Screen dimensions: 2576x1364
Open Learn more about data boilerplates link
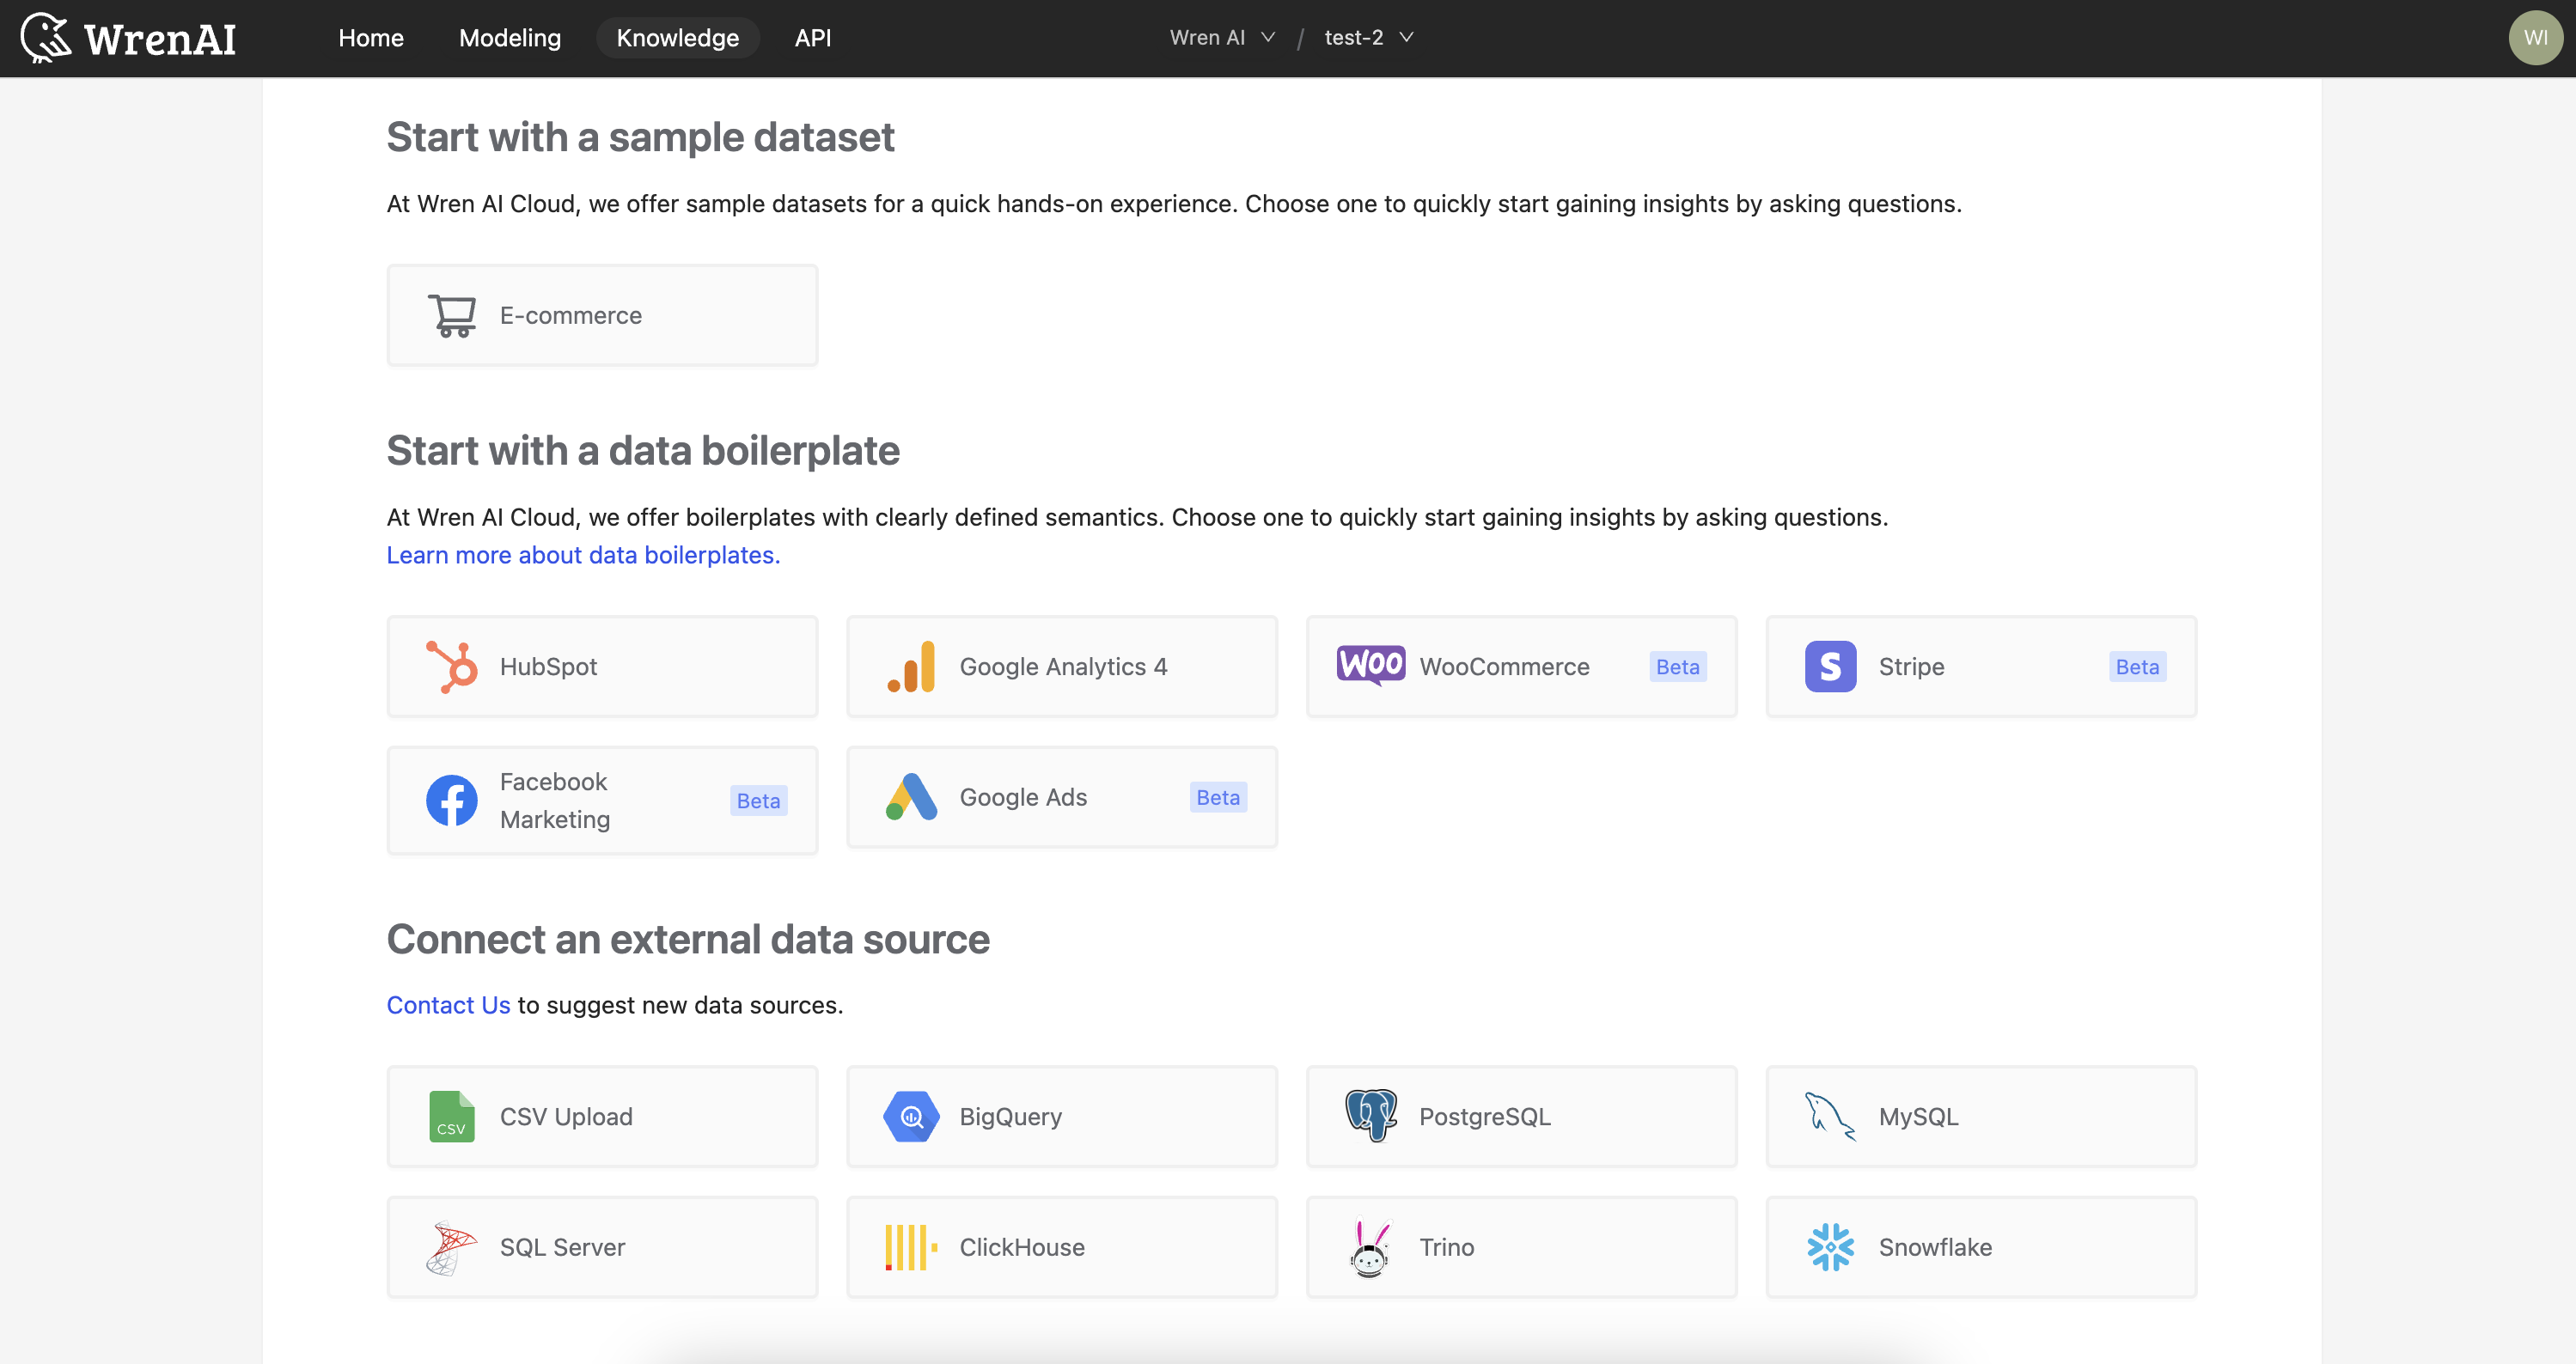click(584, 555)
